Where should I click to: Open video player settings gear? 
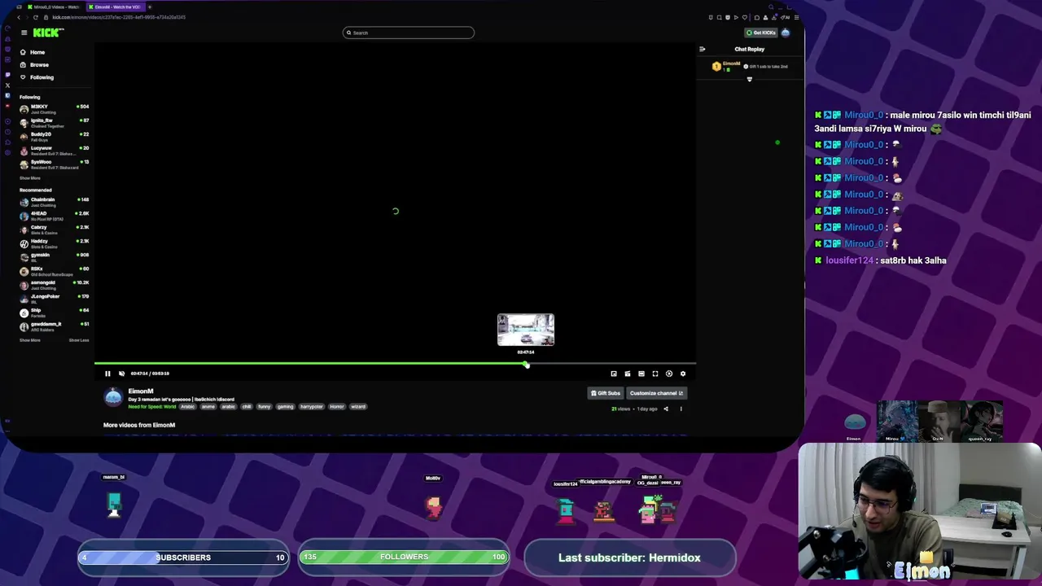point(683,374)
